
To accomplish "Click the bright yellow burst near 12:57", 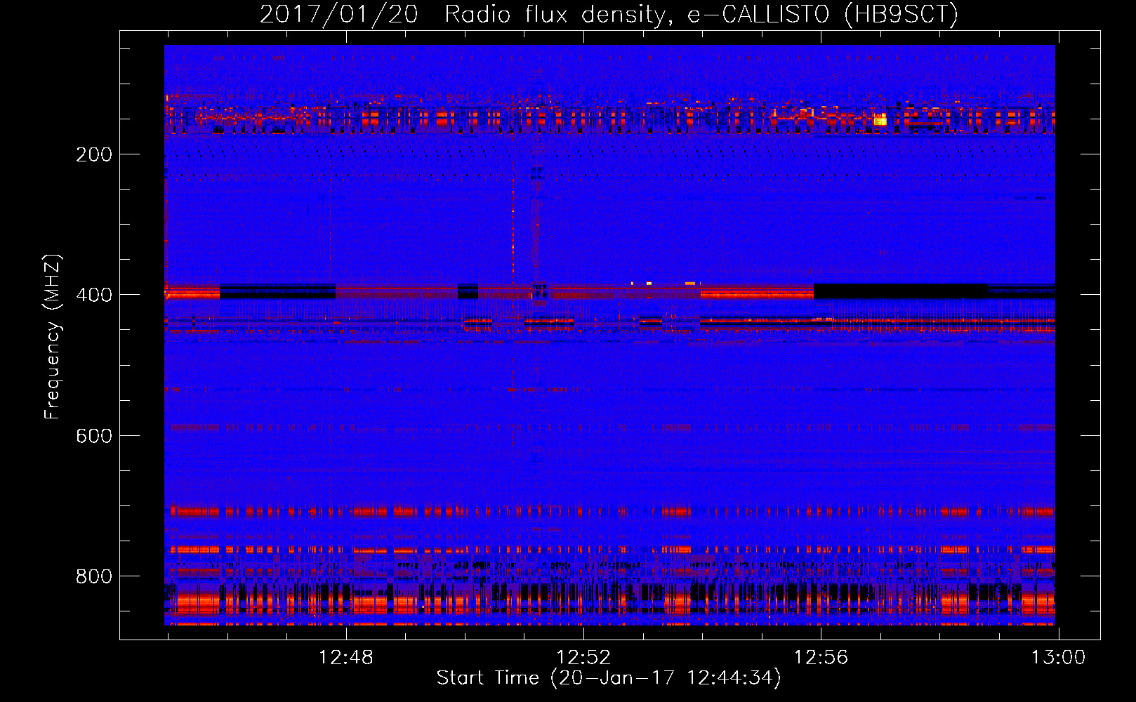I will (x=880, y=120).
